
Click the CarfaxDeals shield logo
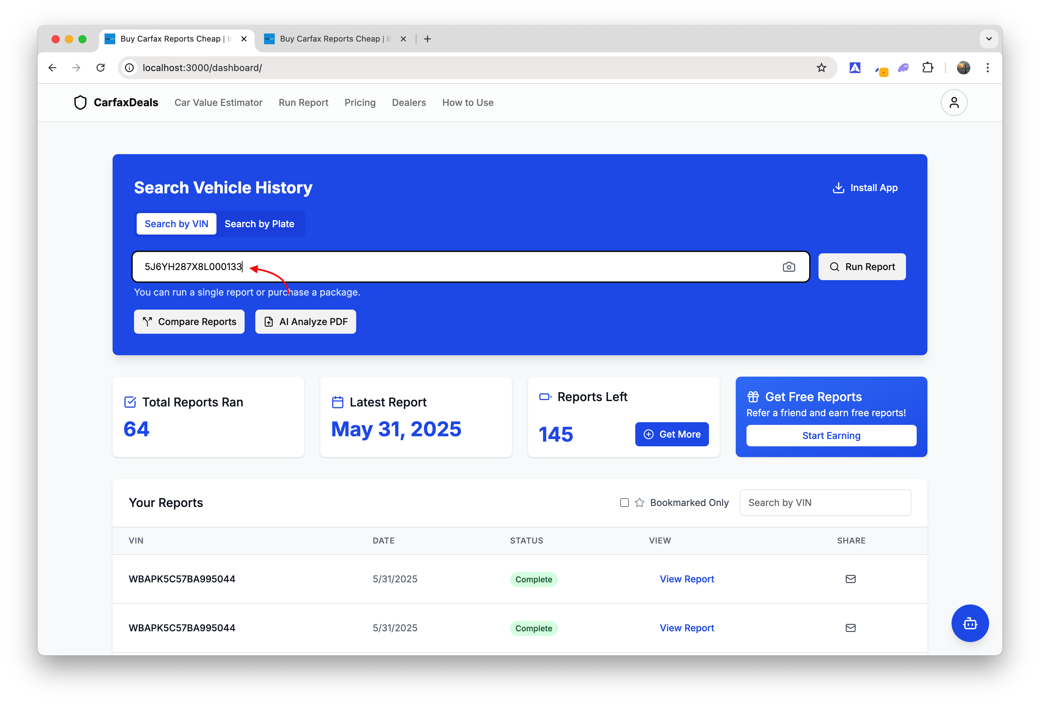tap(80, 103)
